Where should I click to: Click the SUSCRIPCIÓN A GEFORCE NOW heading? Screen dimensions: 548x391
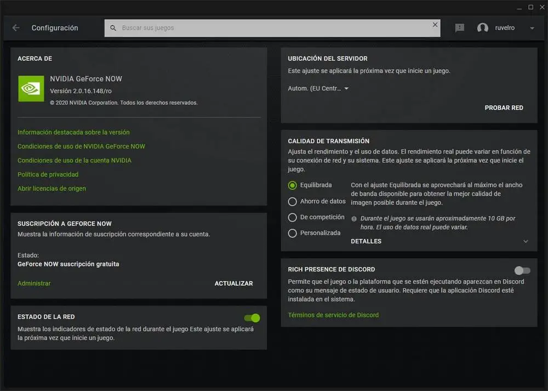point(65,224)
